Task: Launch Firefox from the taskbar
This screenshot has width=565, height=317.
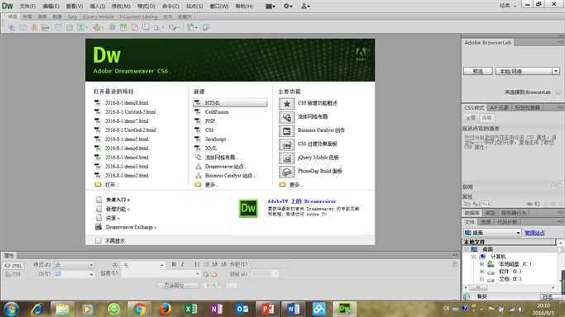Action: [165, 309]
